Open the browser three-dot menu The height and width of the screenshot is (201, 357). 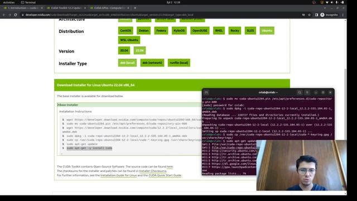(343, 15)
